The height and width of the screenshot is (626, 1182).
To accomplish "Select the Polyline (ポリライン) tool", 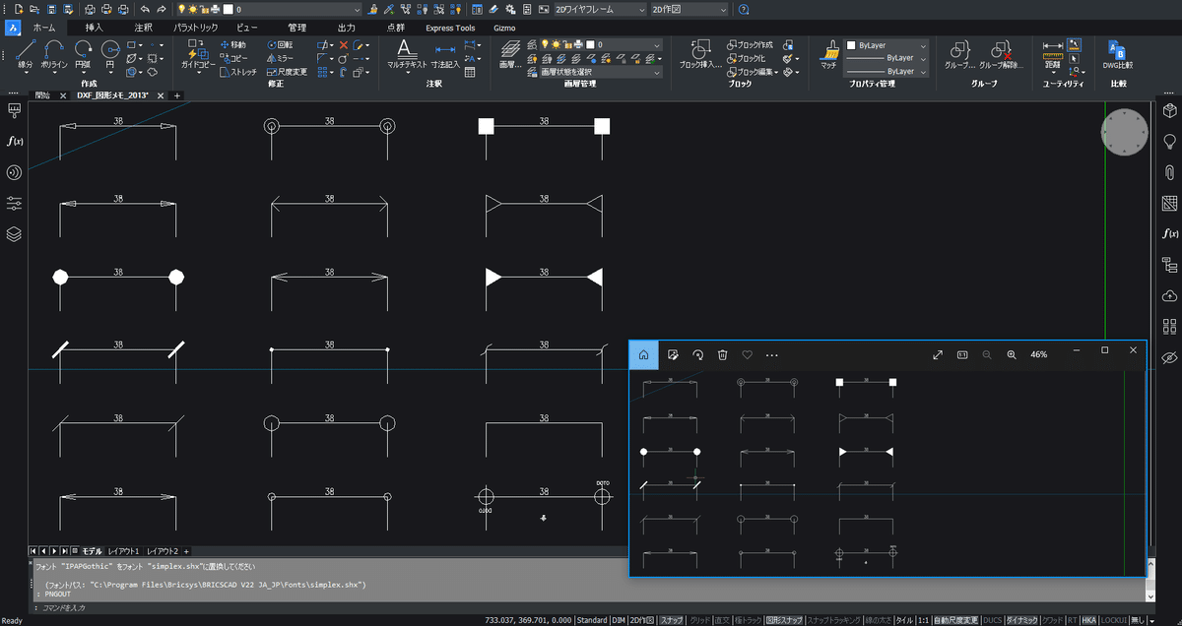I will [55, 54].
